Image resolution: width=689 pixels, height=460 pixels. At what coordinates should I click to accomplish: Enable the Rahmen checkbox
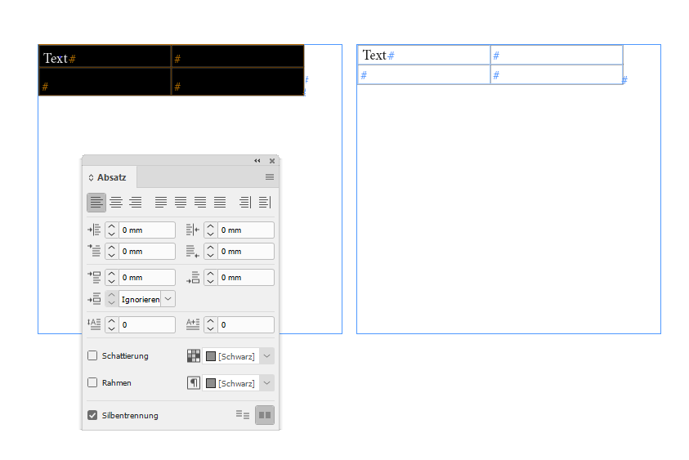[x=92, y=382]
